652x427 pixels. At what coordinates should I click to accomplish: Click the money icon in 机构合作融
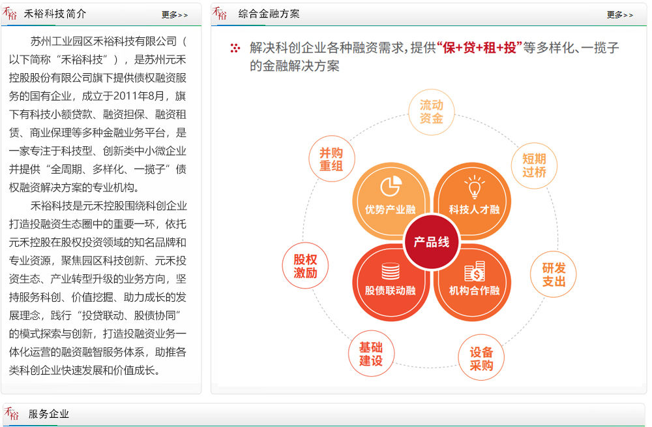pos(475,271)
